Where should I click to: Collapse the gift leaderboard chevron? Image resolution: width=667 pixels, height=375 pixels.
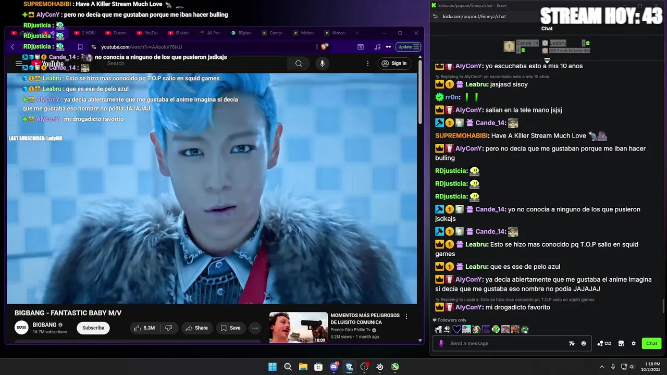(547, 61)
